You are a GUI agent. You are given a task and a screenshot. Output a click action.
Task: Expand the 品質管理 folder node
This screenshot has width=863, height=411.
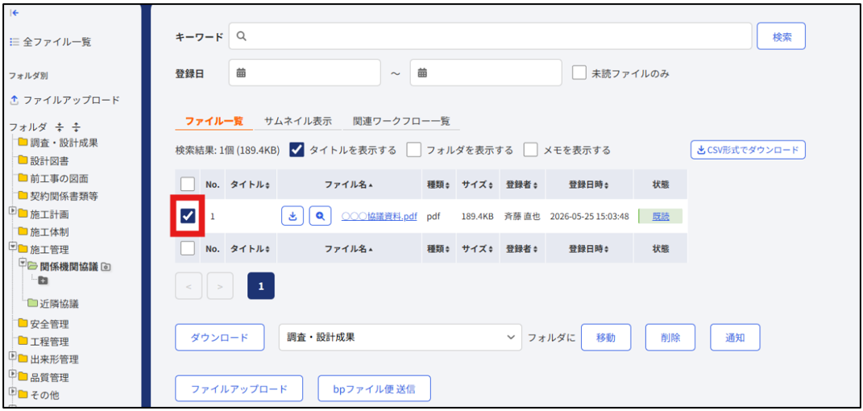click(x=13, y=375)
